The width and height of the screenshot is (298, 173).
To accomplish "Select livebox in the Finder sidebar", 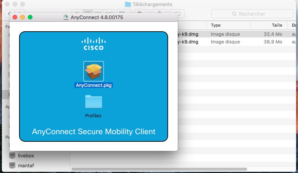I will coord(26,155).
